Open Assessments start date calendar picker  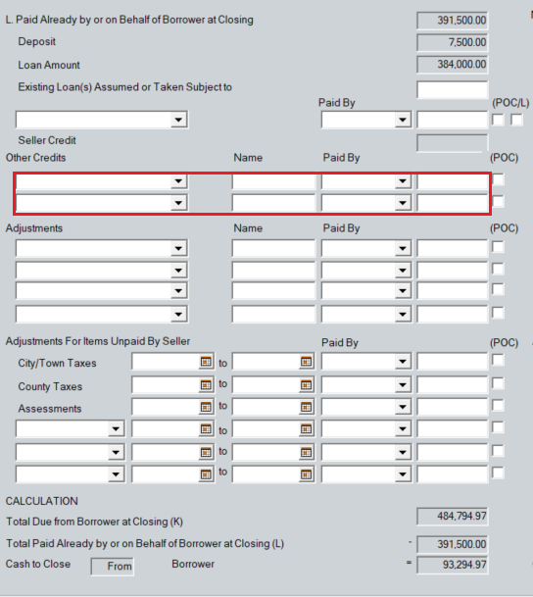206,407
